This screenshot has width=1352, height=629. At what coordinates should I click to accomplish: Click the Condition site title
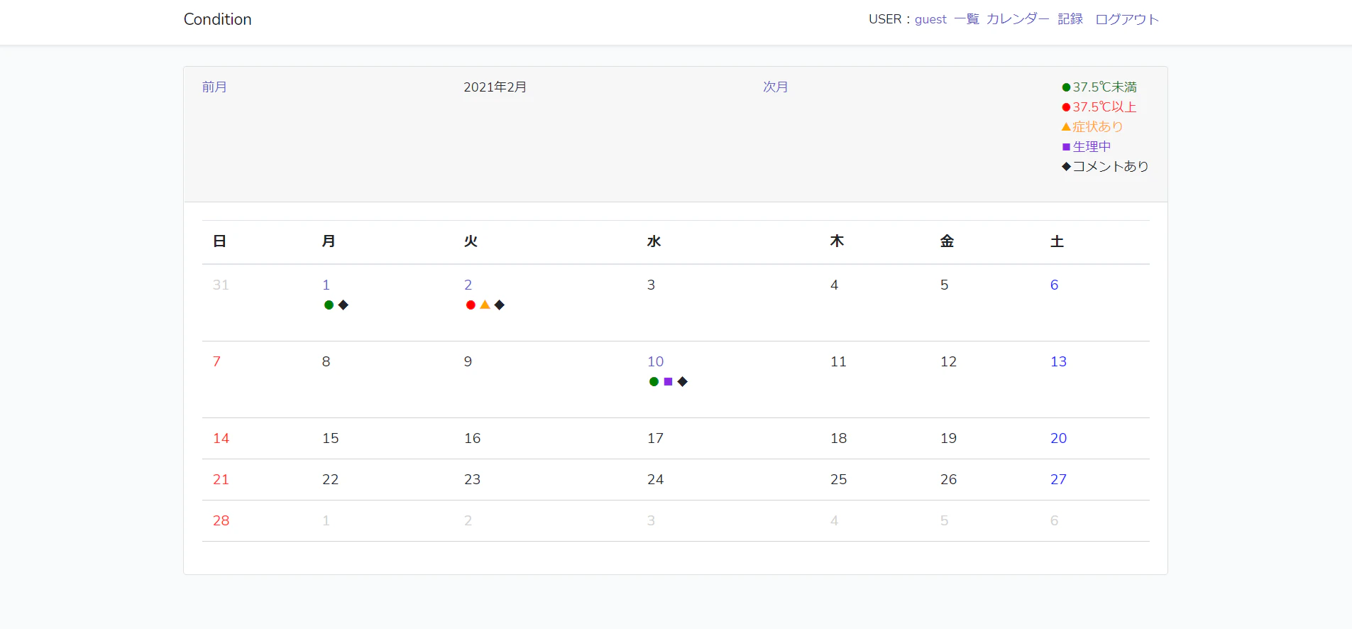coord(217,19)
